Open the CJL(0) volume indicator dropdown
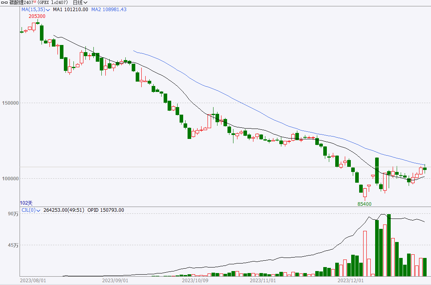This screenshot has width=431, height=285. point(31,210)
